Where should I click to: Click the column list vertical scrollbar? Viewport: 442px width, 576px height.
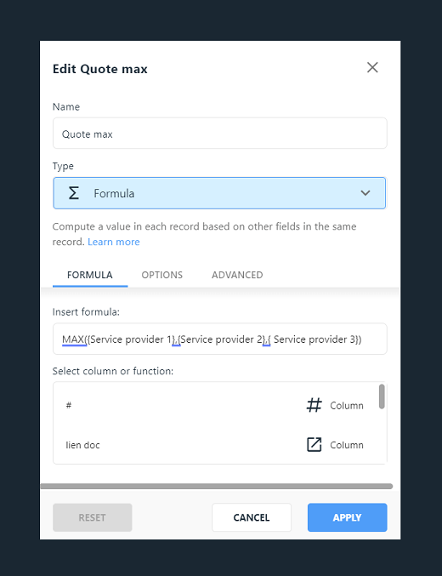coord(382,396)
